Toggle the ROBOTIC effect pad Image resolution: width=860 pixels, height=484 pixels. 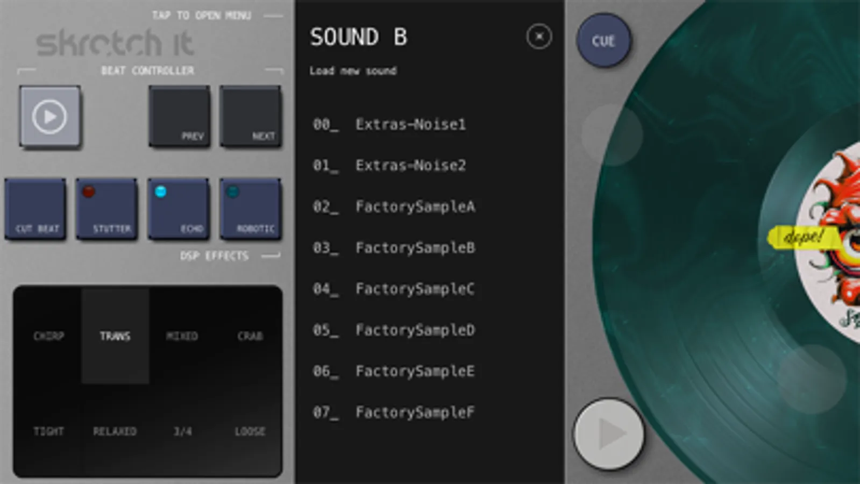pos(250,209)
